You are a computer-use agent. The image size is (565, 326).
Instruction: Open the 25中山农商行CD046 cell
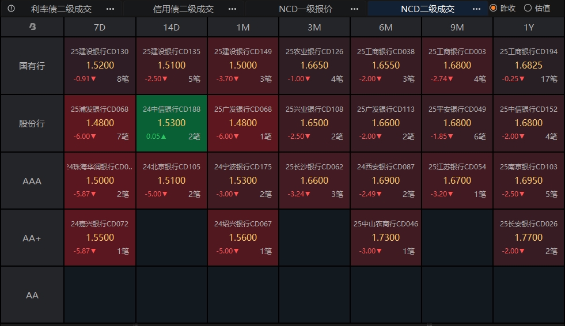[x=385, y=238]
